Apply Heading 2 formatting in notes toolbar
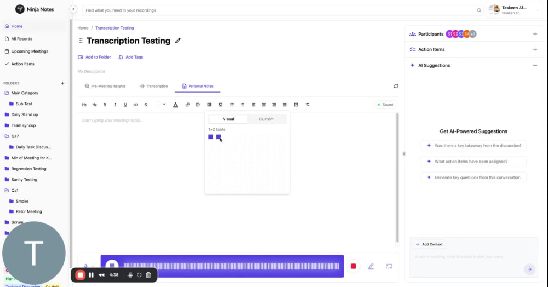This screenshot has height=287, width=548. click(x=94, y=105)
